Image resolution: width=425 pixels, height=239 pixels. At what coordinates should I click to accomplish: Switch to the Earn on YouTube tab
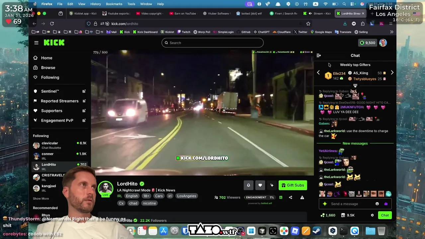[x=183, y=14]
